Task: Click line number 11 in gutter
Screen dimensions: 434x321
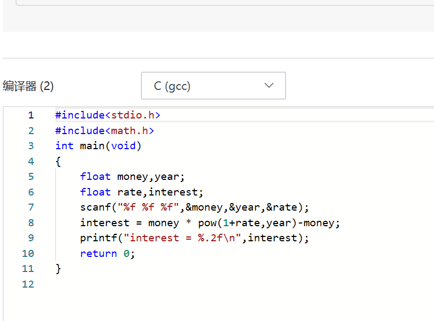Action: [28, 269]
